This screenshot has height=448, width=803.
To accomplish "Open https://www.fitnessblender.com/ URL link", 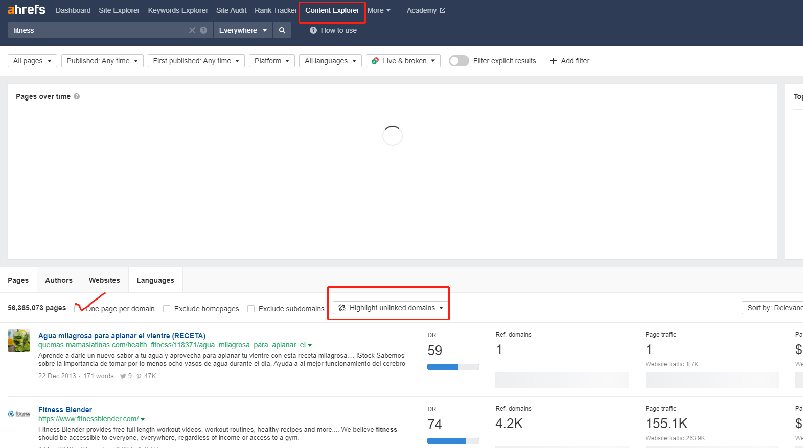I will point(88,419).
